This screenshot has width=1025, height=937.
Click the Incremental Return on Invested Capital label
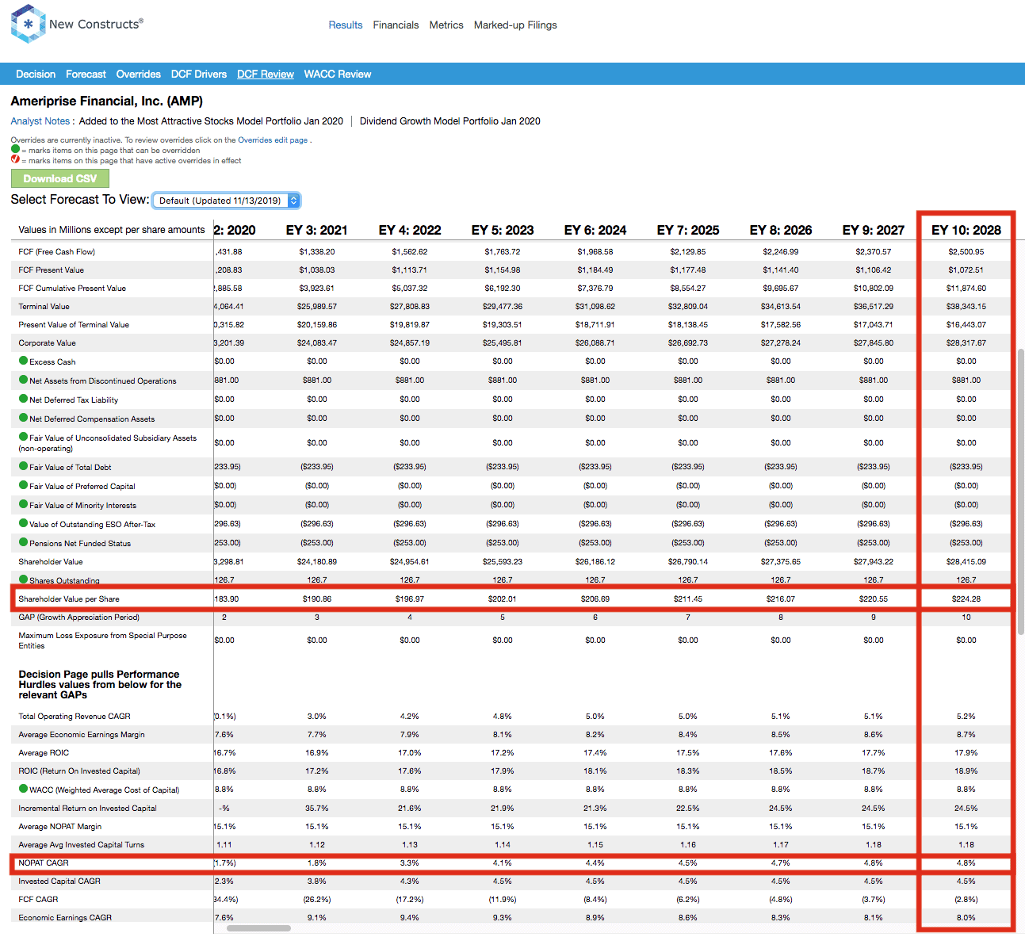point(87,808)
